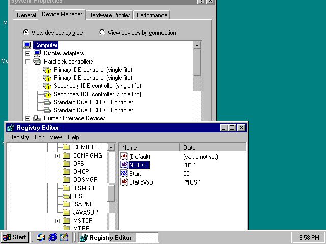Viewport: 326px width, 244px height.
Task: Switch to the Hardware Profiles tab
Action: tap(110, 15)
